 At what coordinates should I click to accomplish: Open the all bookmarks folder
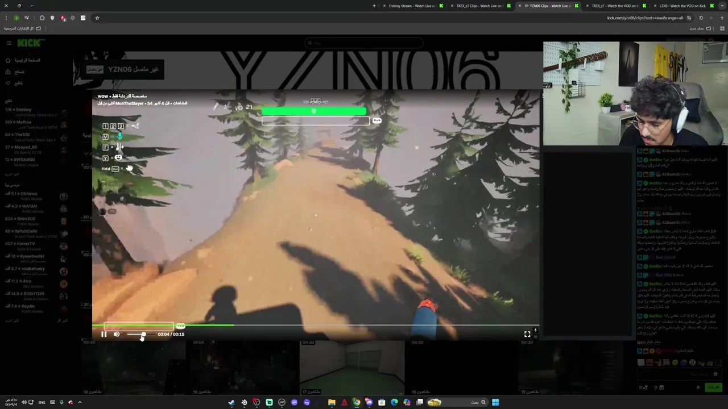[23, 28]
